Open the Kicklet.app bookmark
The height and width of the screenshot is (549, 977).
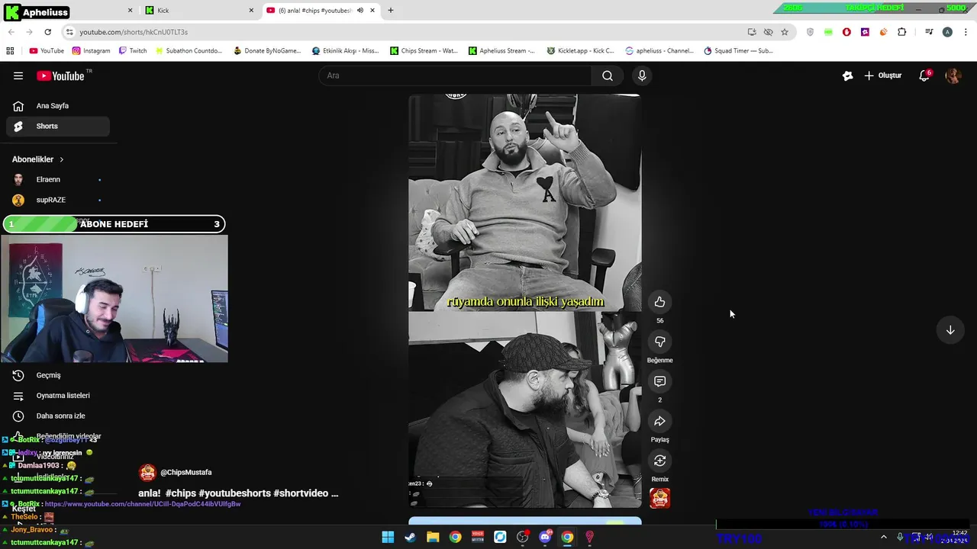581,51
